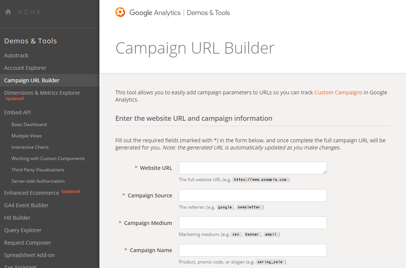Click the 'google' example code text
Screen dimensions: 406x268
point(225,207)
